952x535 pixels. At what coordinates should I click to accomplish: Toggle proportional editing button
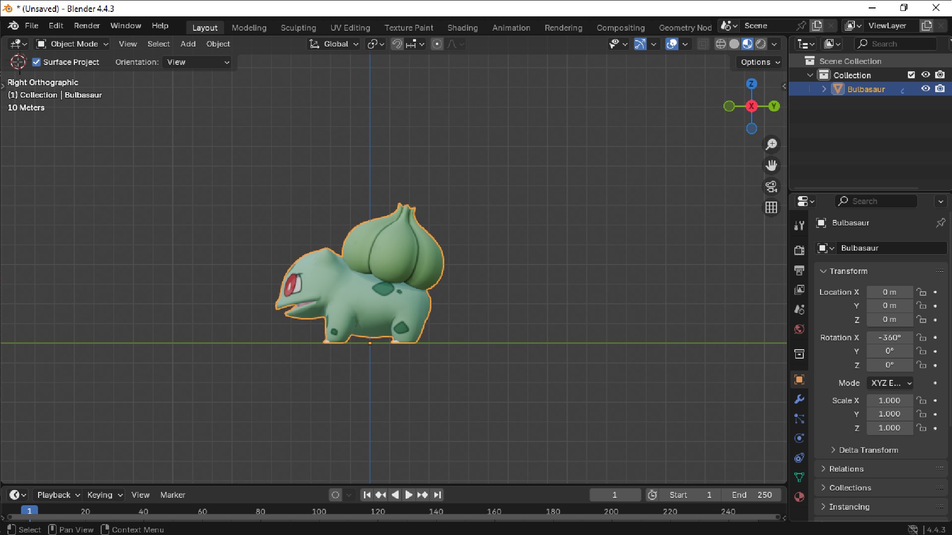click(437, 44)
